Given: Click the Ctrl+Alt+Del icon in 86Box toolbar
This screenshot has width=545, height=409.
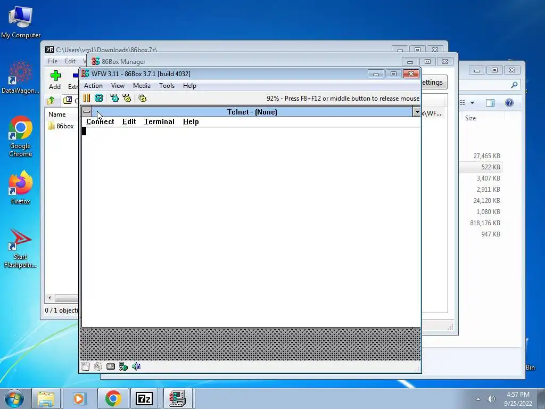Looking at the screenshot, I should [x=114, y=98].
